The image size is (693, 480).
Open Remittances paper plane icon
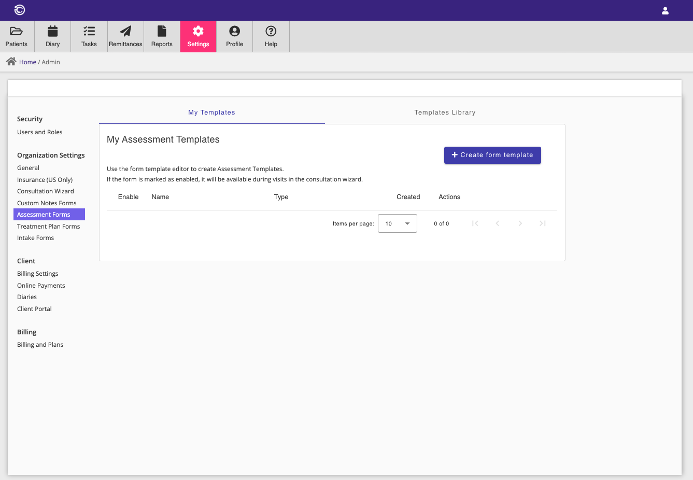coord(125,32)
